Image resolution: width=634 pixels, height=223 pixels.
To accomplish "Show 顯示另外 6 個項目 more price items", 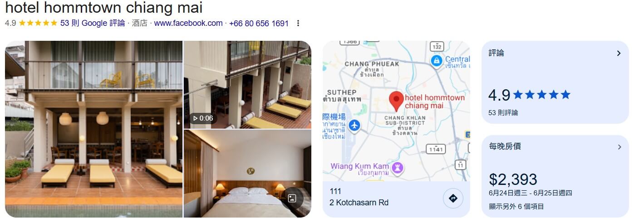I will pos(516,207).
